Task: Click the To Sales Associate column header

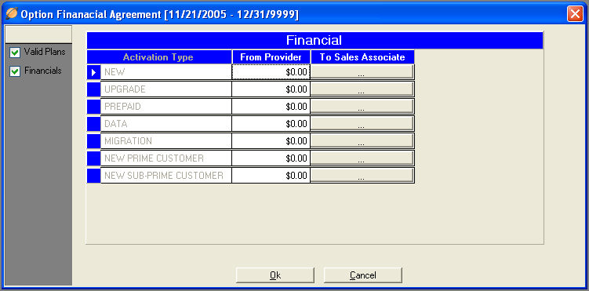Action: tap(362, 57)
